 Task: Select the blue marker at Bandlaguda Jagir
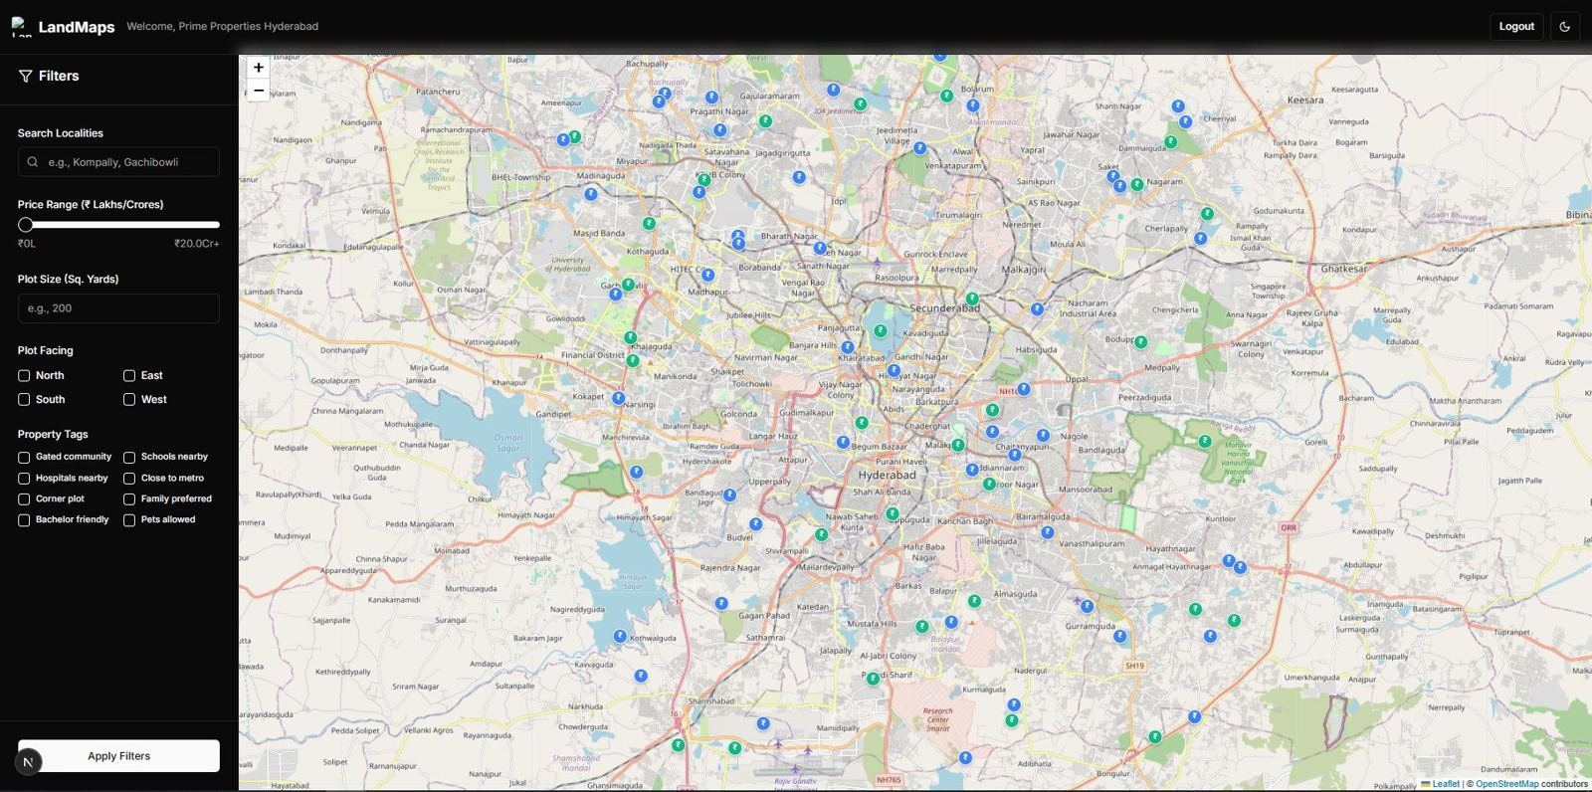click(x=730, y=495)
